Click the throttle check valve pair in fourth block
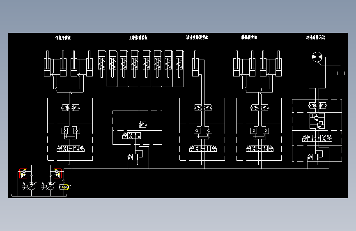356x231 pixels. pyautogui.click(x=260, y=108)
